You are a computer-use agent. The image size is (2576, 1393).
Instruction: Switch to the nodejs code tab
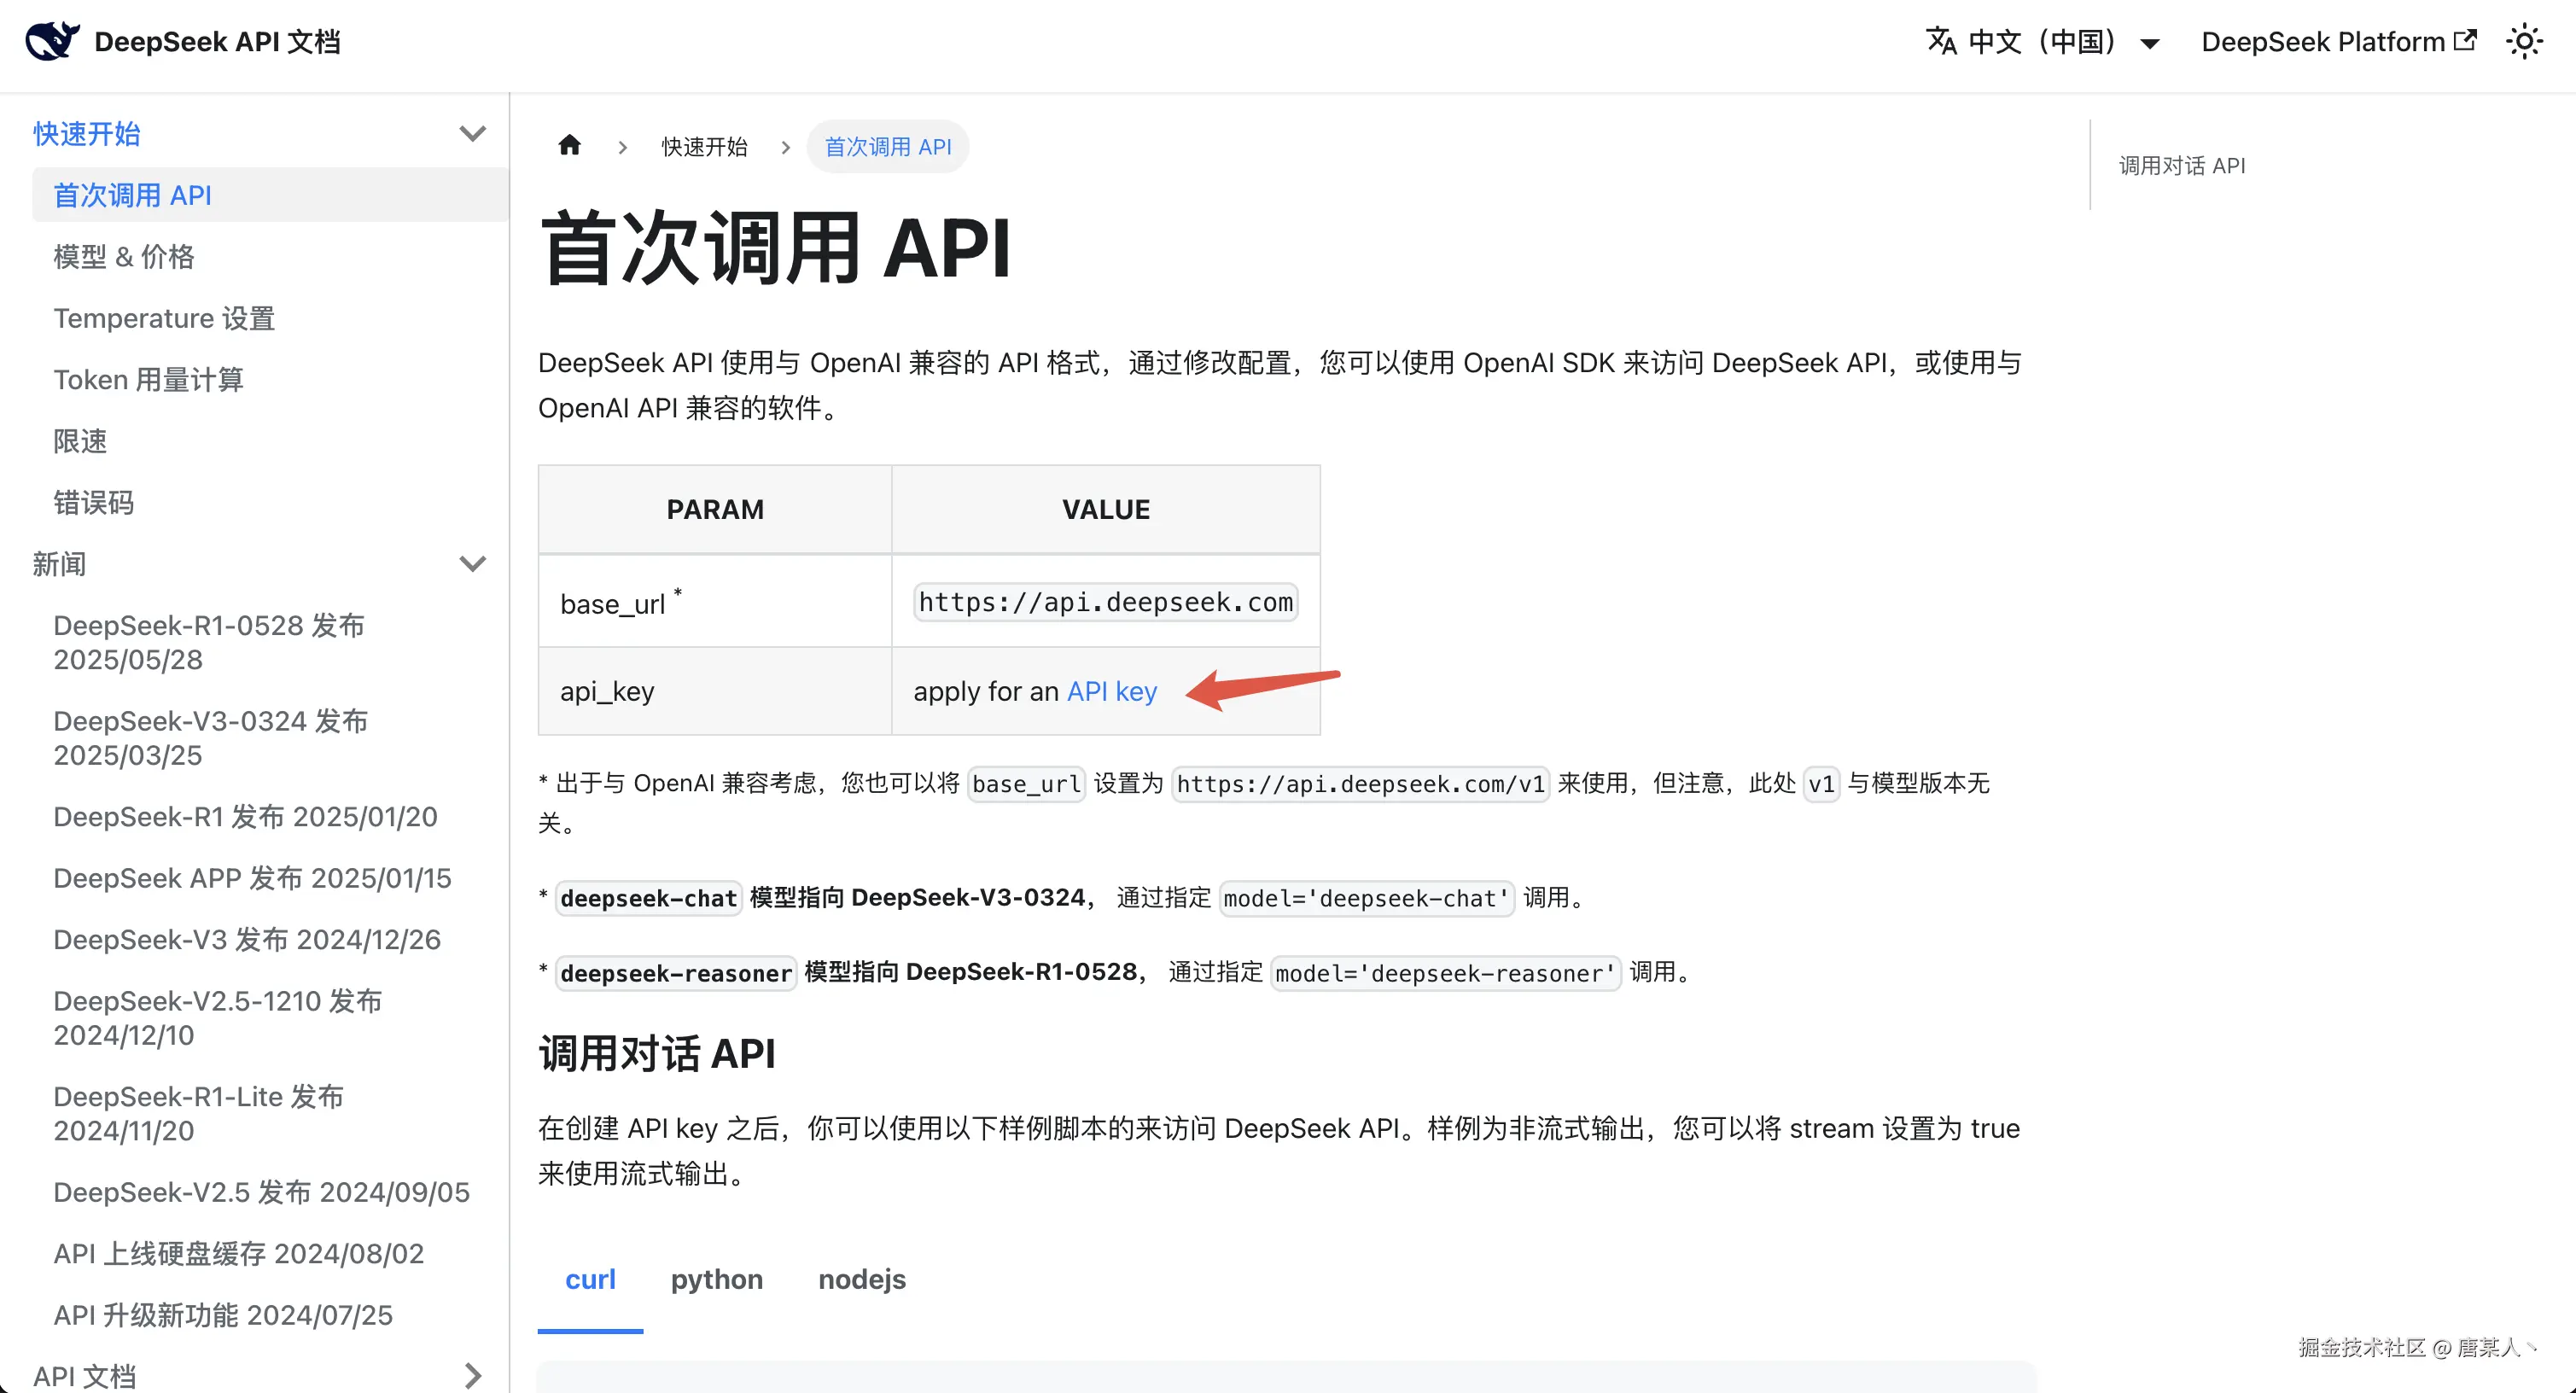click(x=861, y=1279)
